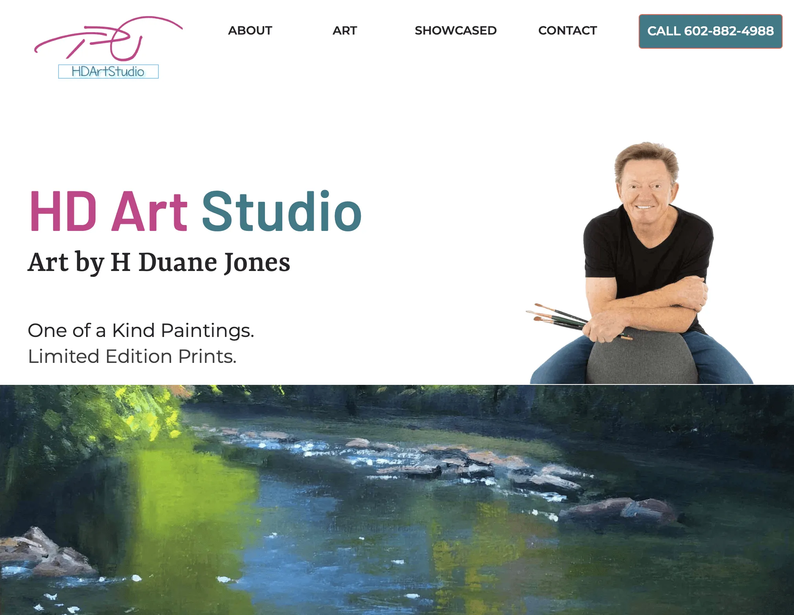The width and height of the screenshot is (794, 615).
Task: Click the HDArtStudio boxed text in logo
Action: tap(108, 71)
